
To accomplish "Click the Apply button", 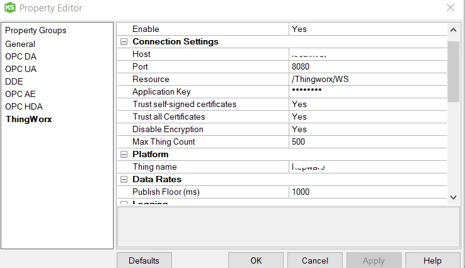I will coord(373,260).
